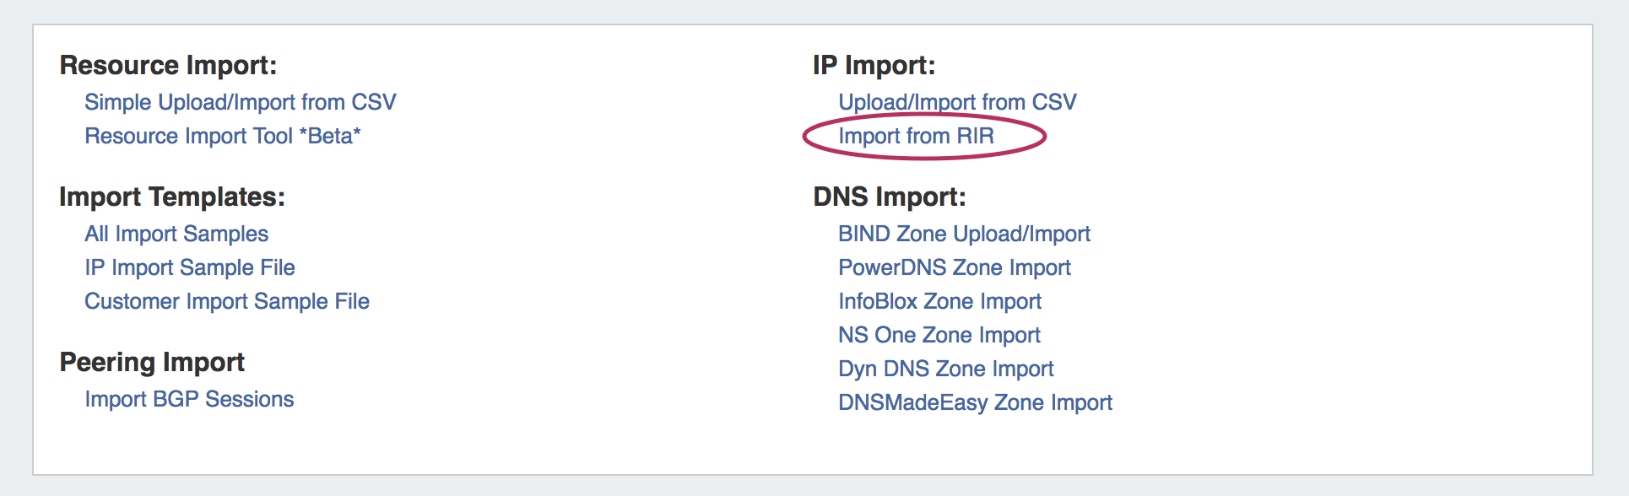Click DNSMadeEasy Zone Import link
Image resolution: width=1629 pixels, height=496 pixels.
(975, 402)
